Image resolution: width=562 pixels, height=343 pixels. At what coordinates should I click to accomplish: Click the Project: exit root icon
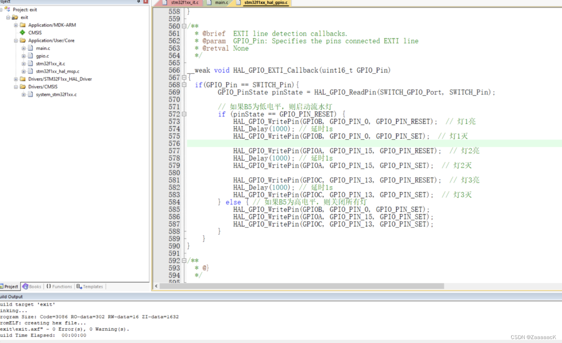(x=7, y=9)
